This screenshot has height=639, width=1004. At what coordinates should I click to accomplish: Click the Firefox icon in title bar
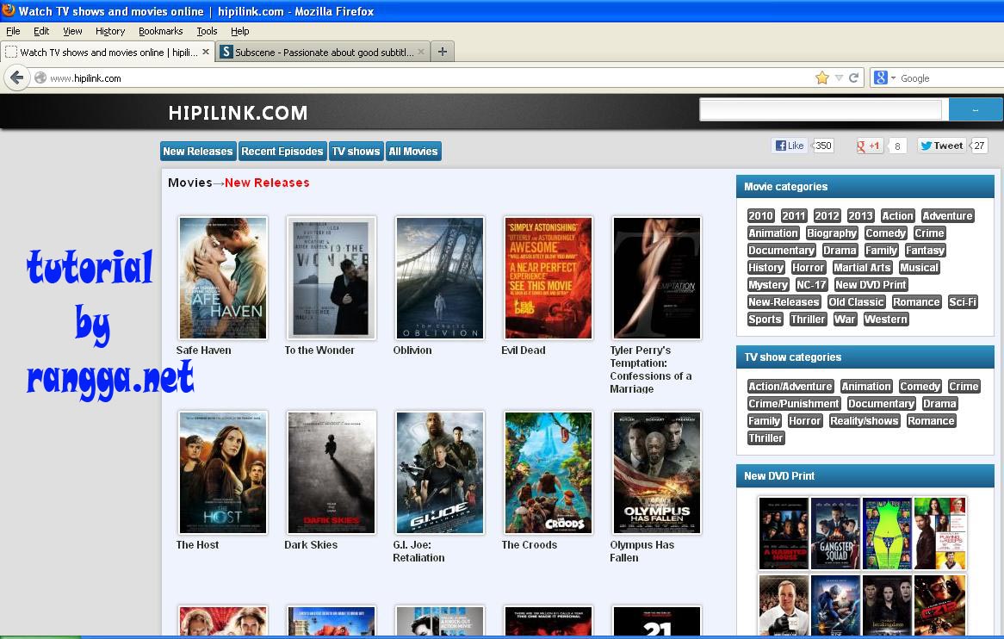9,10
